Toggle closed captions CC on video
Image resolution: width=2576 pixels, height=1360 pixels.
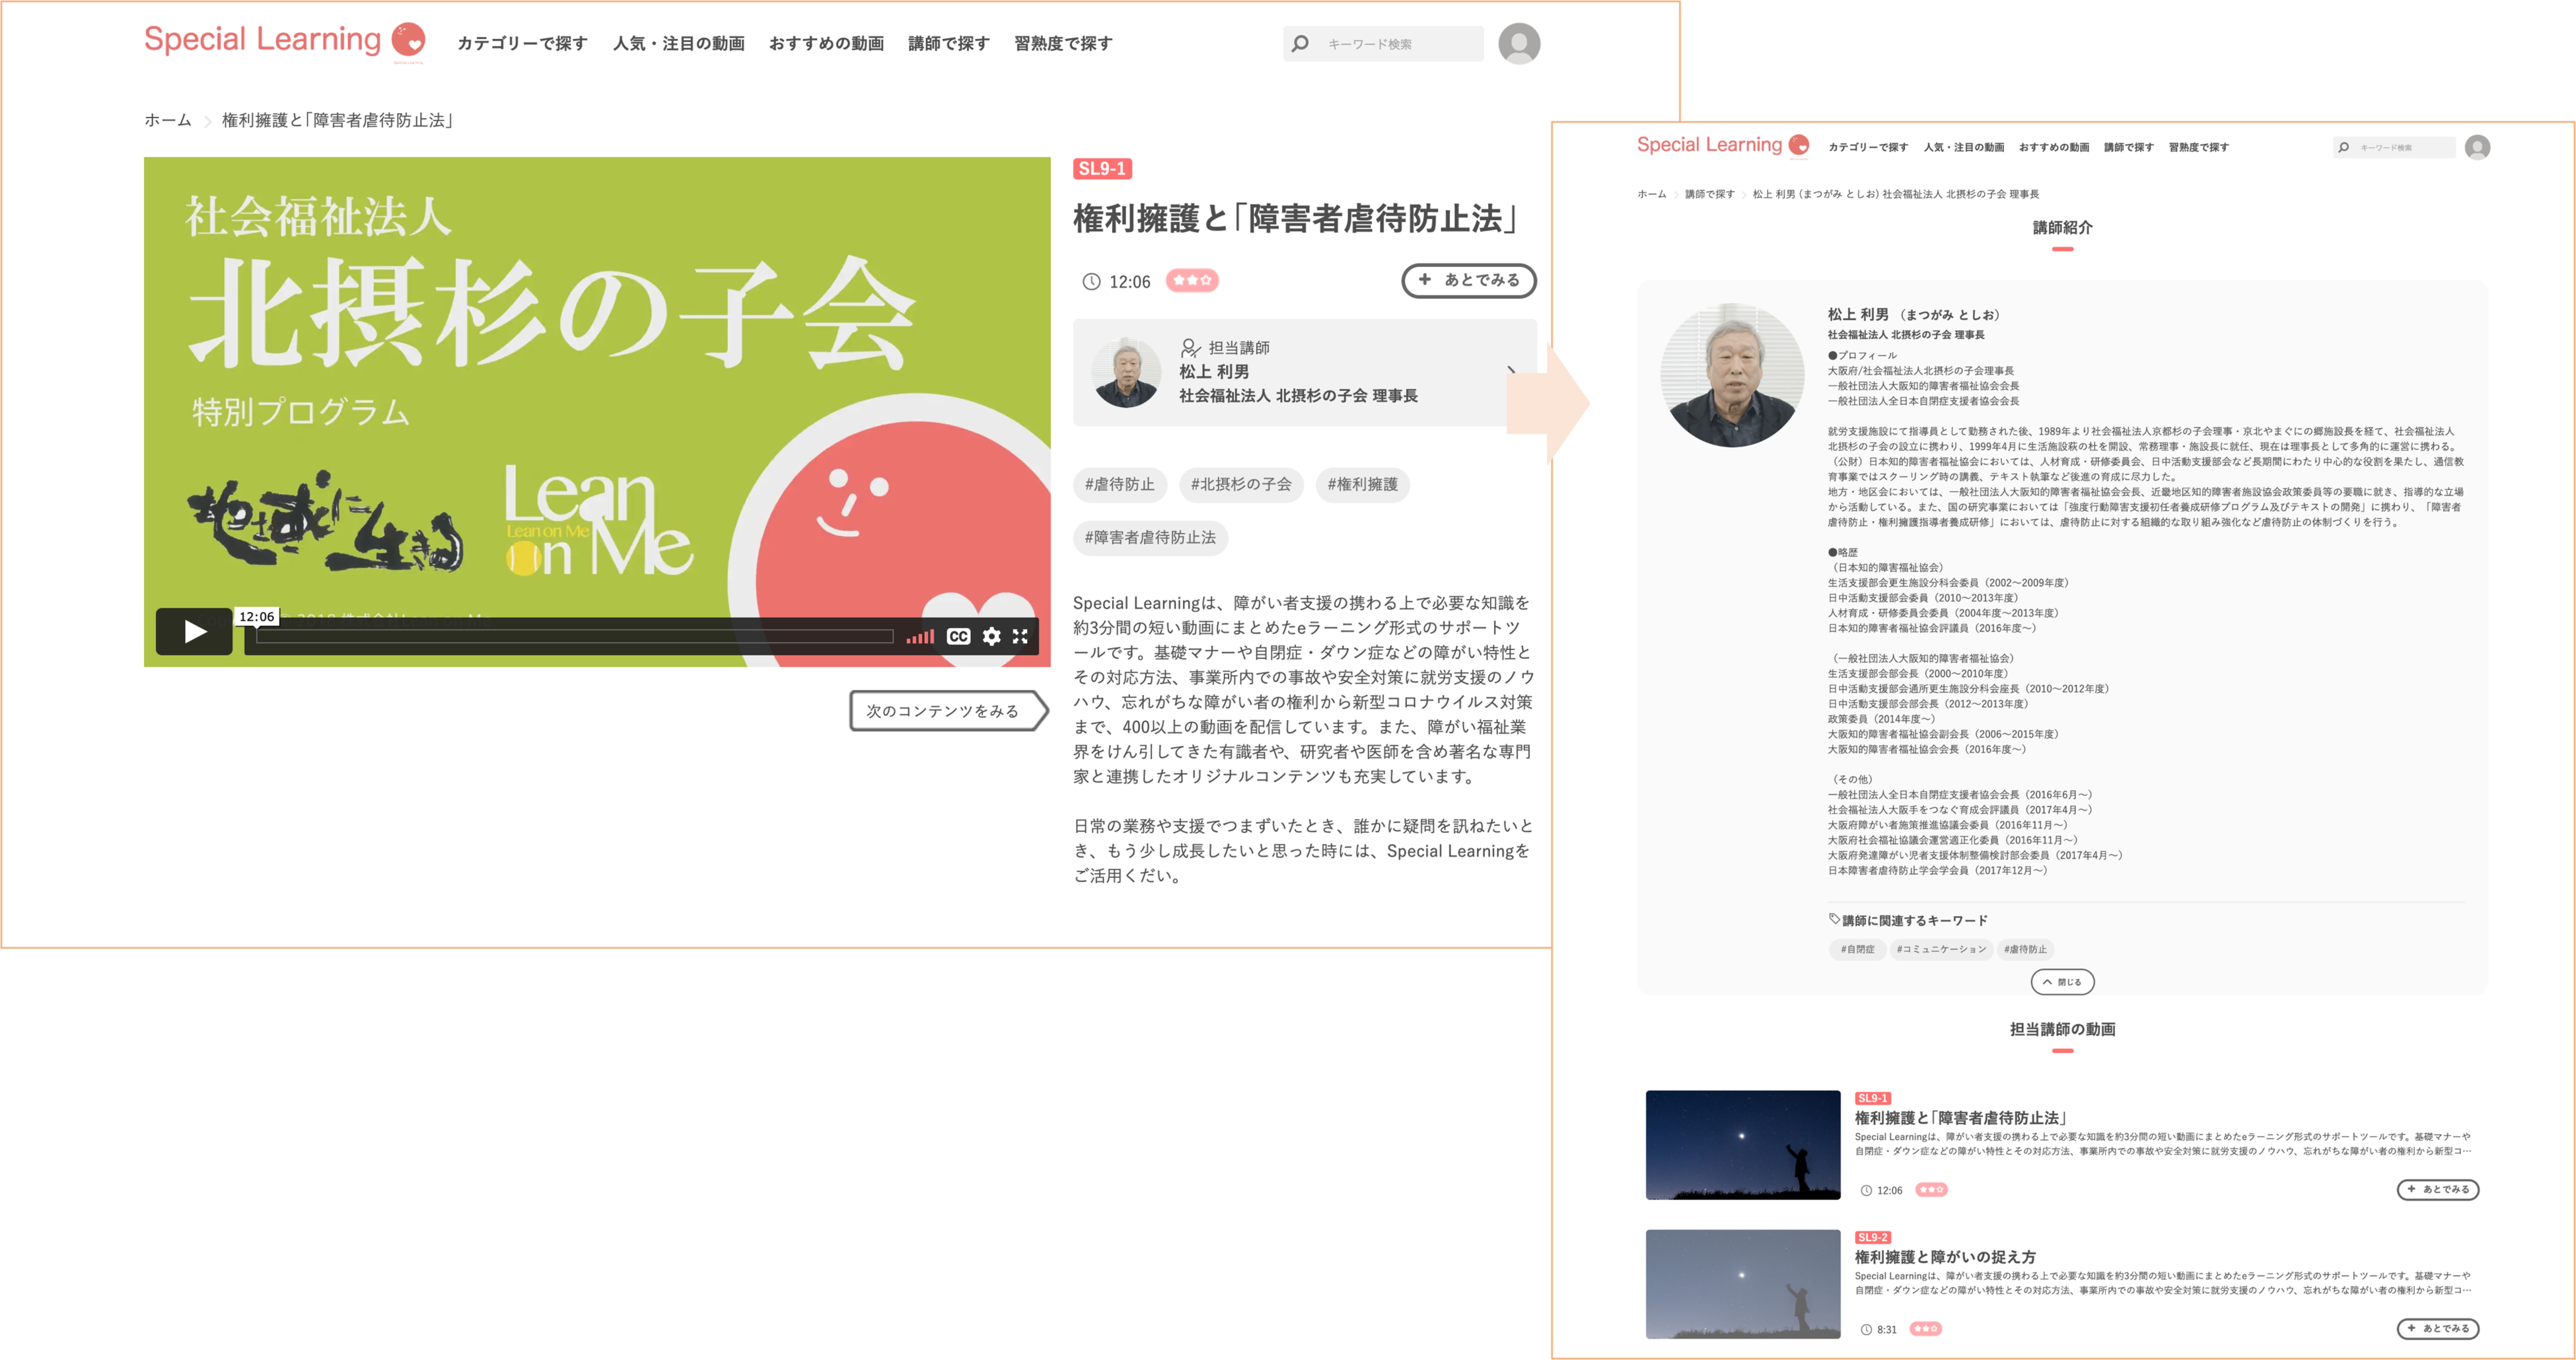click(x=958, y=636)
